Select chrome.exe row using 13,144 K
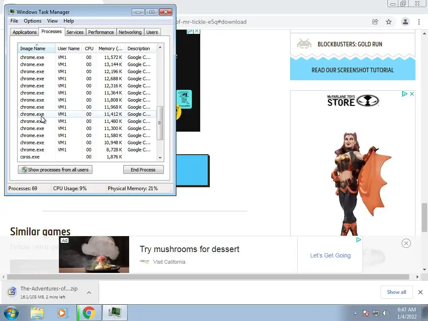 point(87,64)
